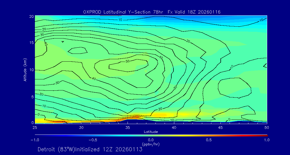
Task: Select colorbar label "0.5"
Action: coord(209,140)
